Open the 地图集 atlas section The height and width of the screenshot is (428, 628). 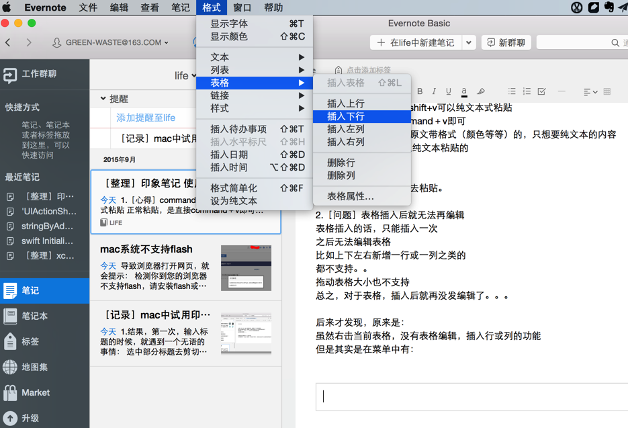point(44,367)
